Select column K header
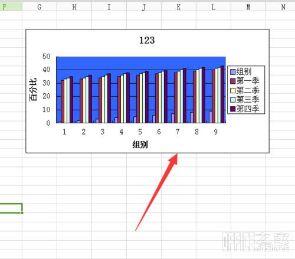The height and width of the screenshot is (259, 295). (x=179, y=7)
